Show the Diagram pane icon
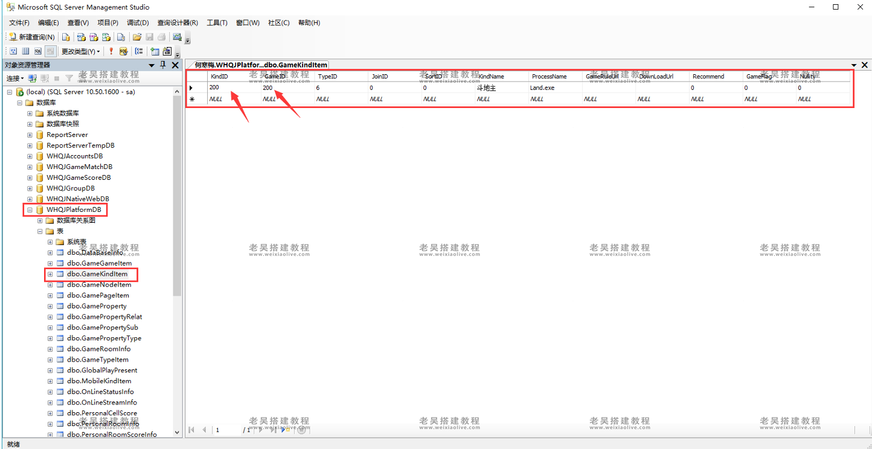 (x=13, y=51)
